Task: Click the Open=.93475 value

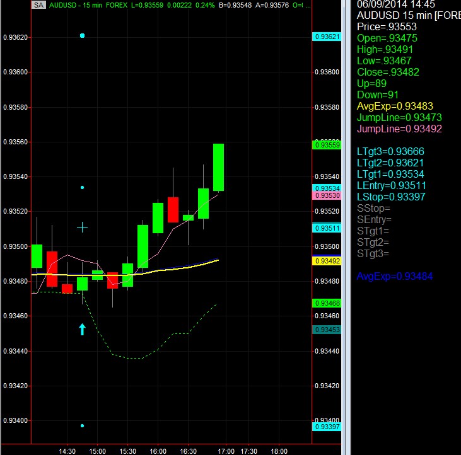Action: pyautogui.click(x=387, y=38)
